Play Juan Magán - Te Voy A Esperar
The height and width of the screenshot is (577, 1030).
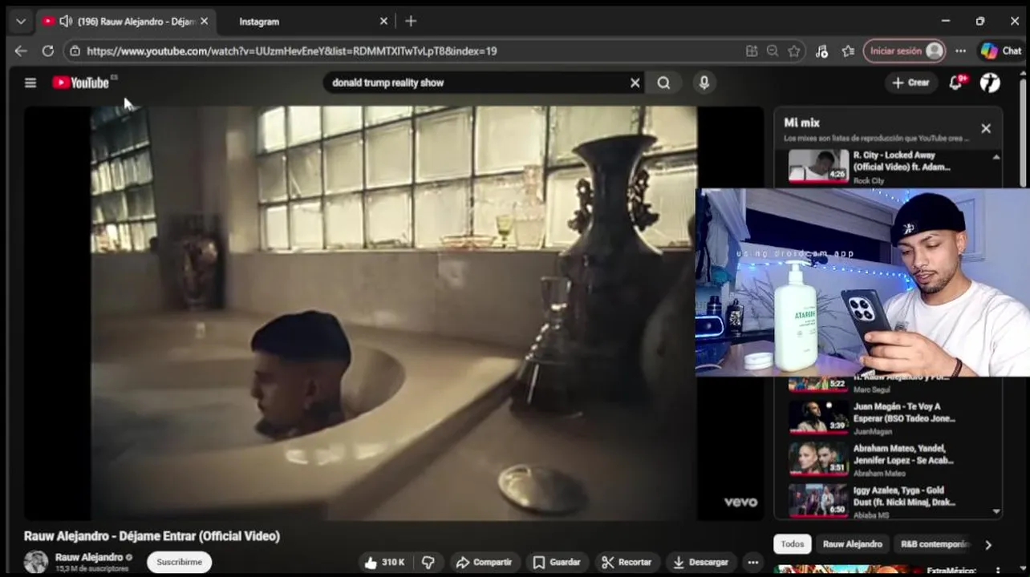click(x=872, y=418)
